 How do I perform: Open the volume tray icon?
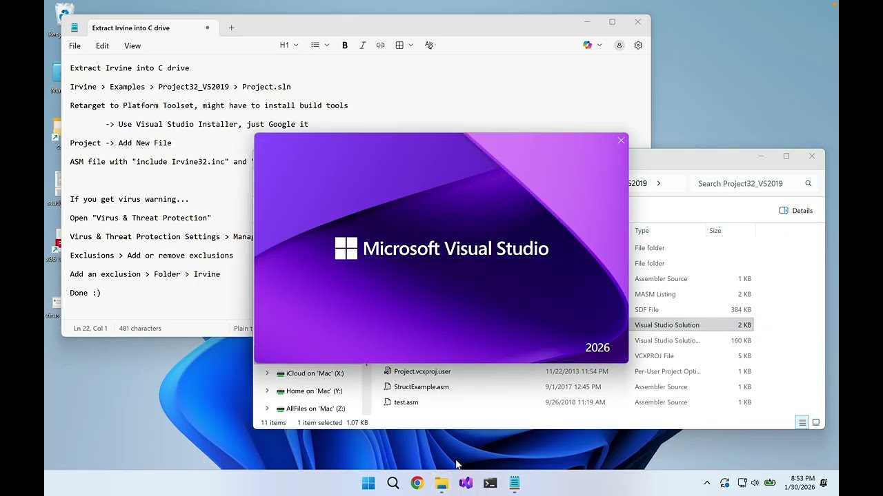[x=755, y=483]
